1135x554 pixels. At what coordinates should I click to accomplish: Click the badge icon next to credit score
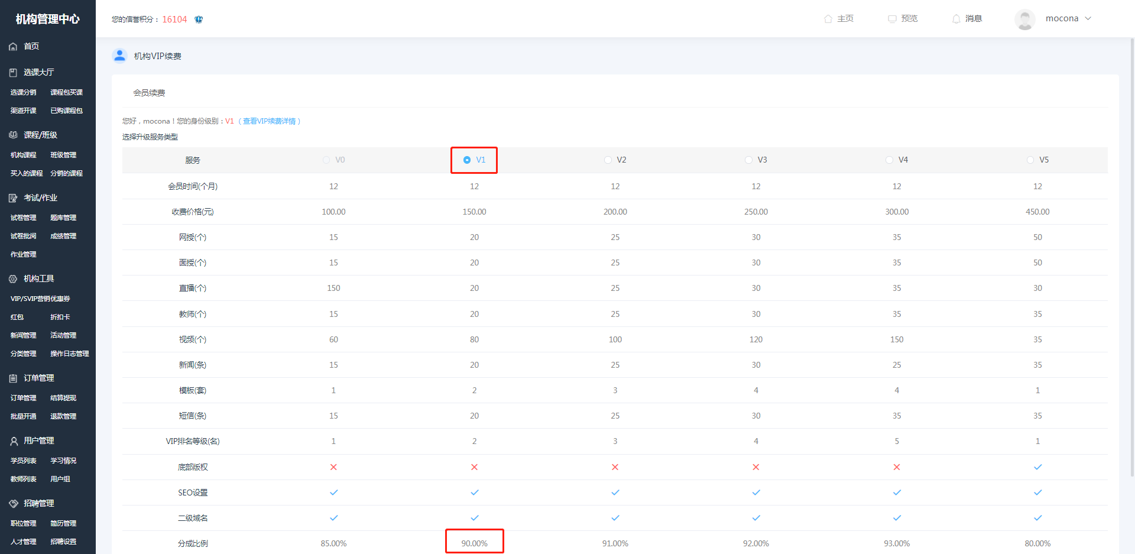coord(199,20)
